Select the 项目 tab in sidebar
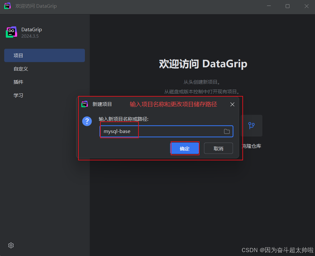The image size is (315, 256). (45, 55)
